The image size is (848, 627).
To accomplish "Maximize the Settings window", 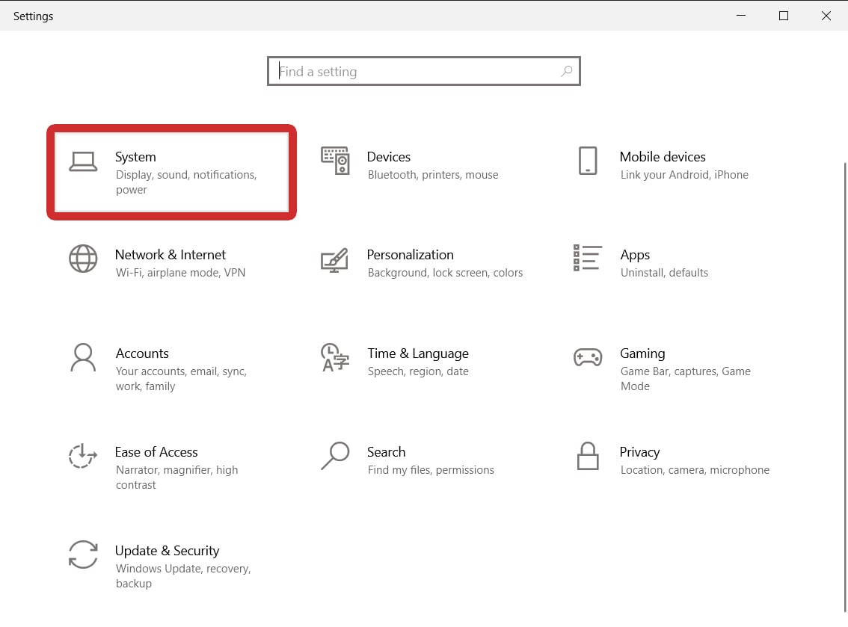I will pyautogui.click(x=784, y=16).
